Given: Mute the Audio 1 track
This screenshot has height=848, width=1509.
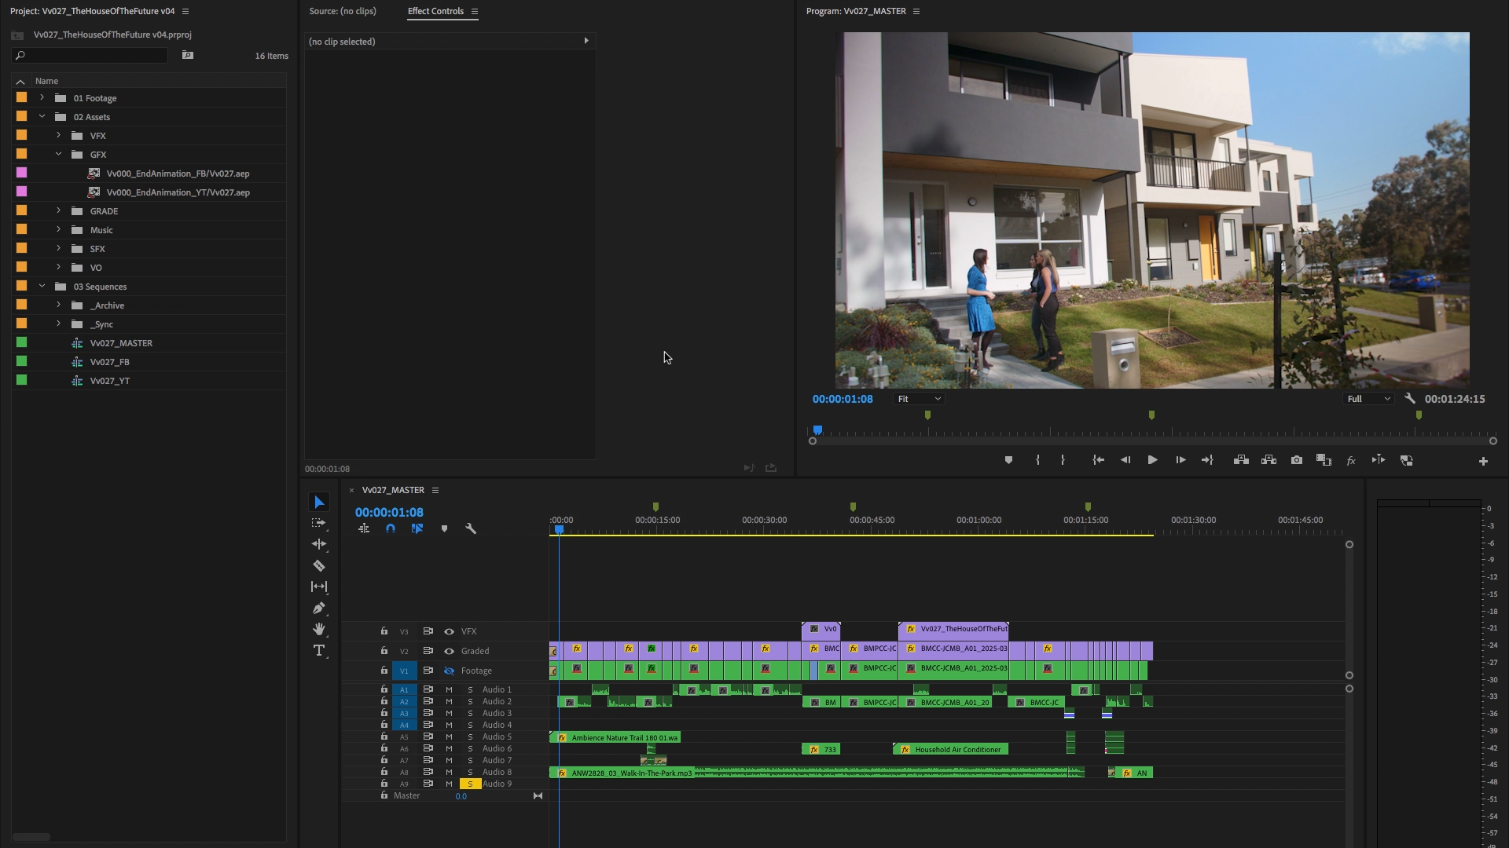Looking at the screenshot, I should click(449, 689).
